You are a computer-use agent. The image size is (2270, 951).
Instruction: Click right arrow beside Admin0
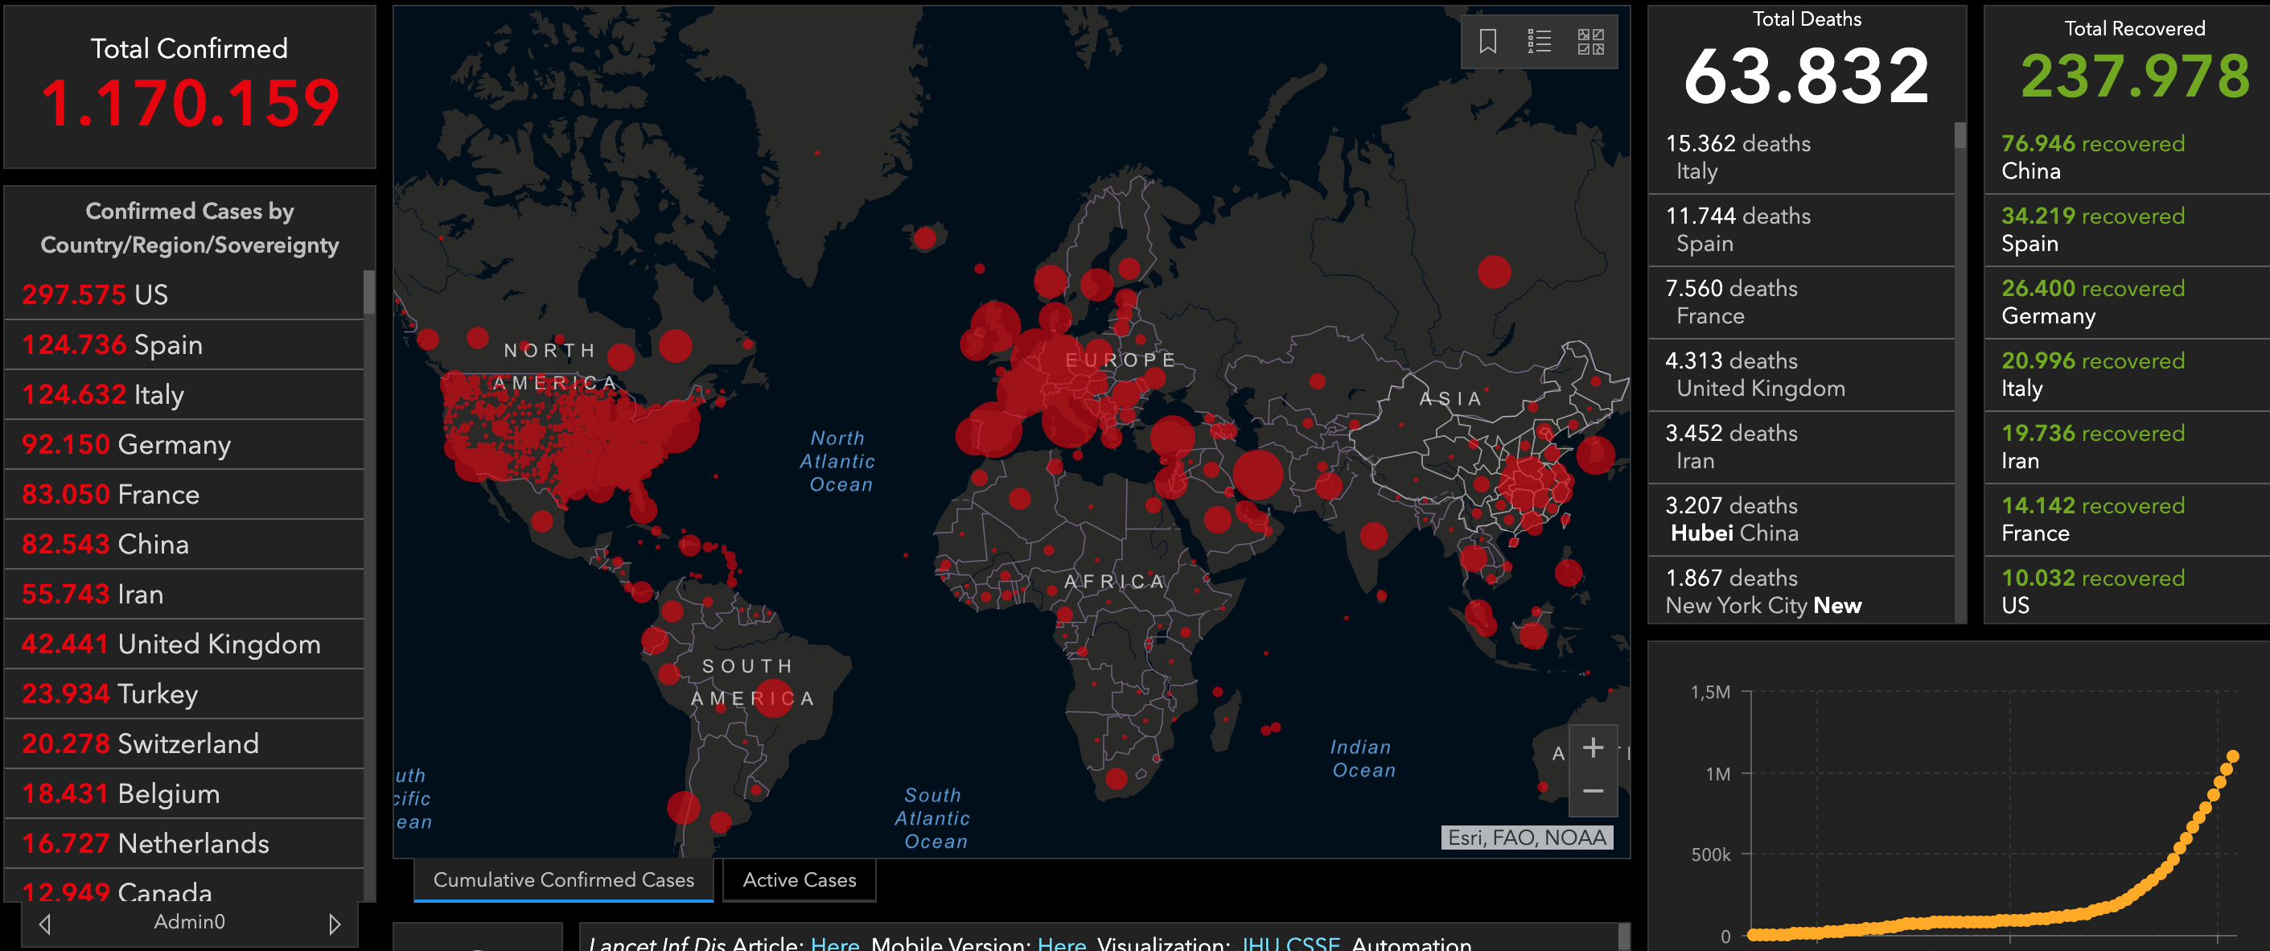(x=334, y=924)
